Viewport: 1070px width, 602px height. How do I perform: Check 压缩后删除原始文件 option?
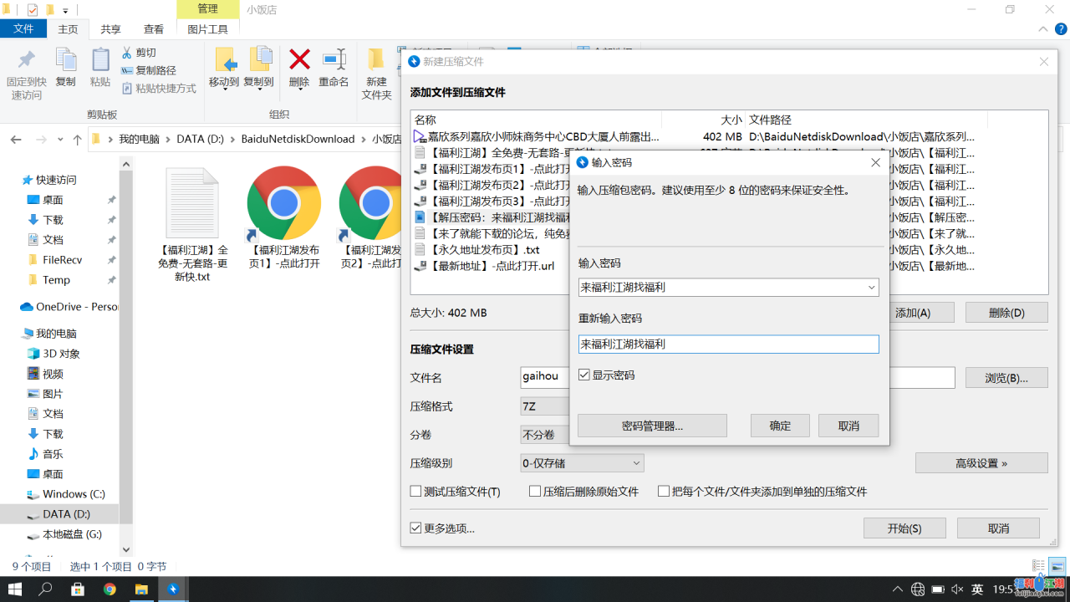pos(535,492)
